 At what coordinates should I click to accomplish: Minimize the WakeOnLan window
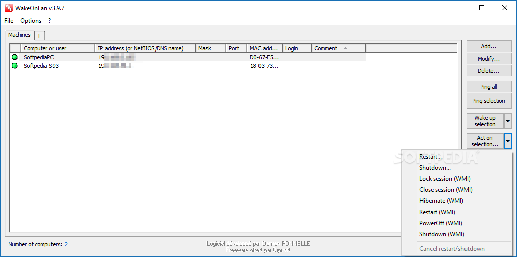(457, 8)
